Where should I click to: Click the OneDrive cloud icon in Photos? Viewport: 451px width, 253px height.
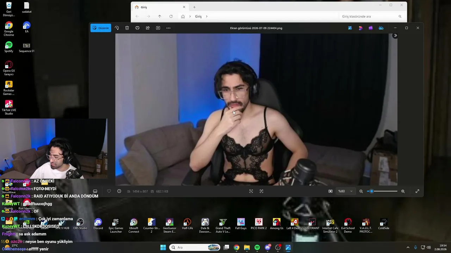[x=381, y=28]
